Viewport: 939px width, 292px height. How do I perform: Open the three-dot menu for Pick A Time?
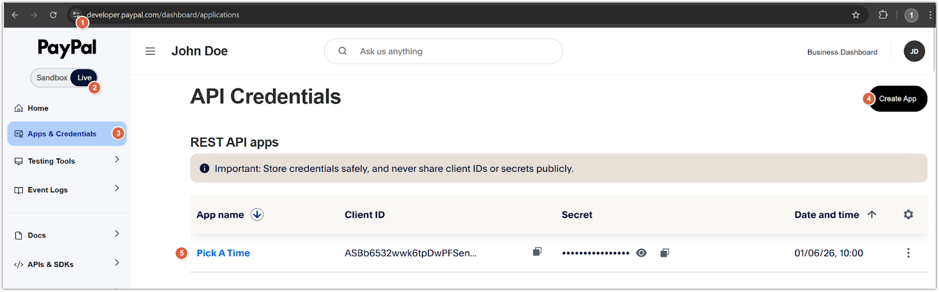click(908, 253)
